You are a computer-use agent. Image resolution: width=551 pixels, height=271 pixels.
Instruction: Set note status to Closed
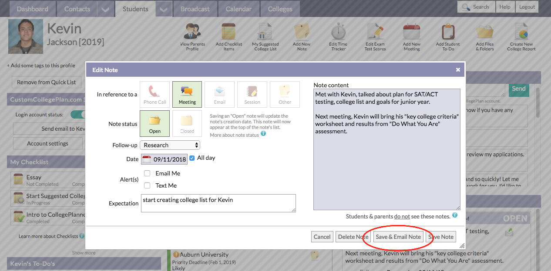coord(187,123)
